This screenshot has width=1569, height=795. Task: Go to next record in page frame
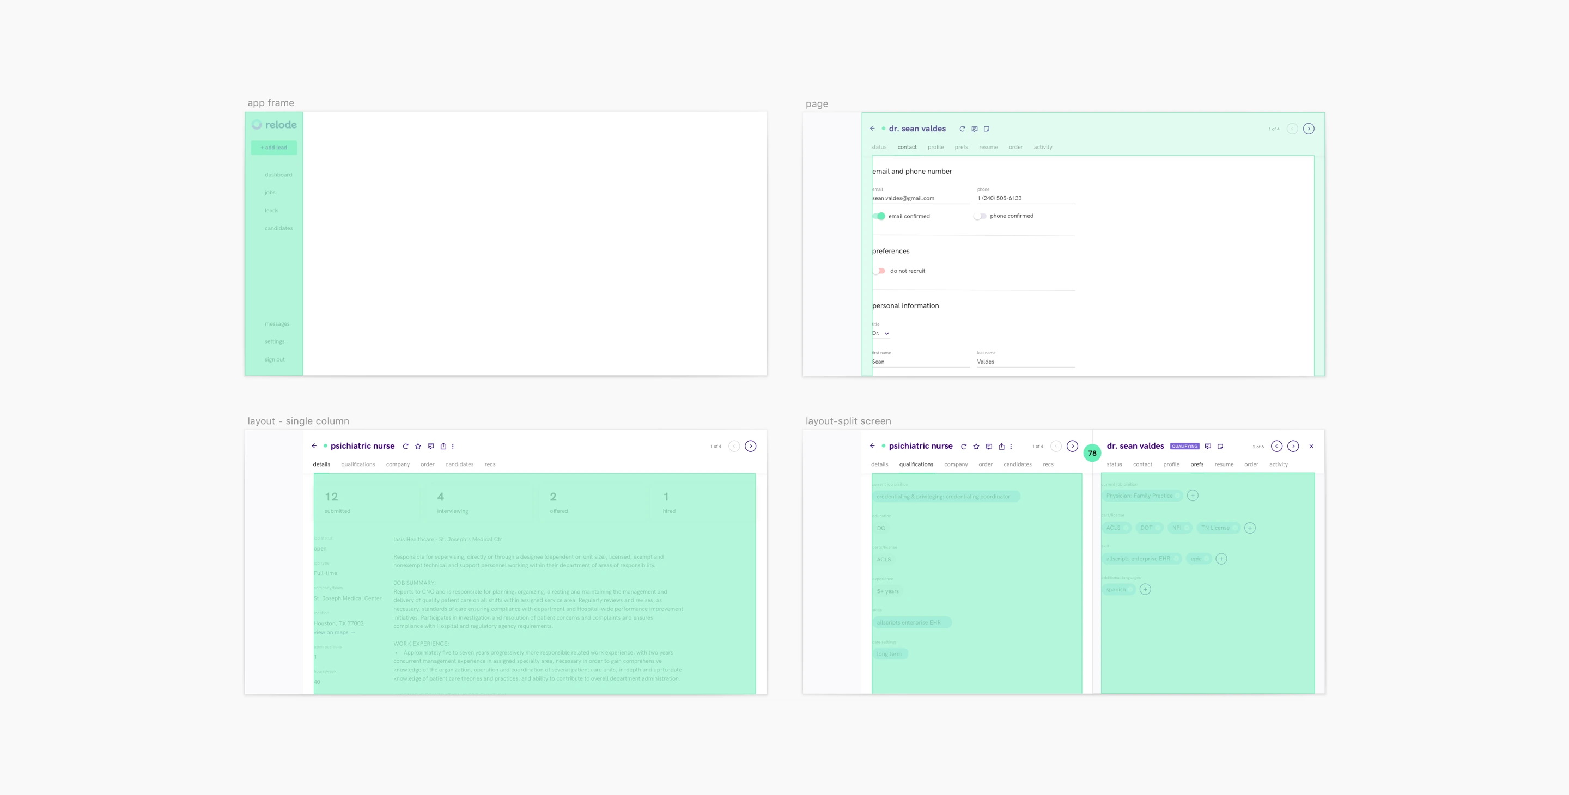(x=1308, y=129)
